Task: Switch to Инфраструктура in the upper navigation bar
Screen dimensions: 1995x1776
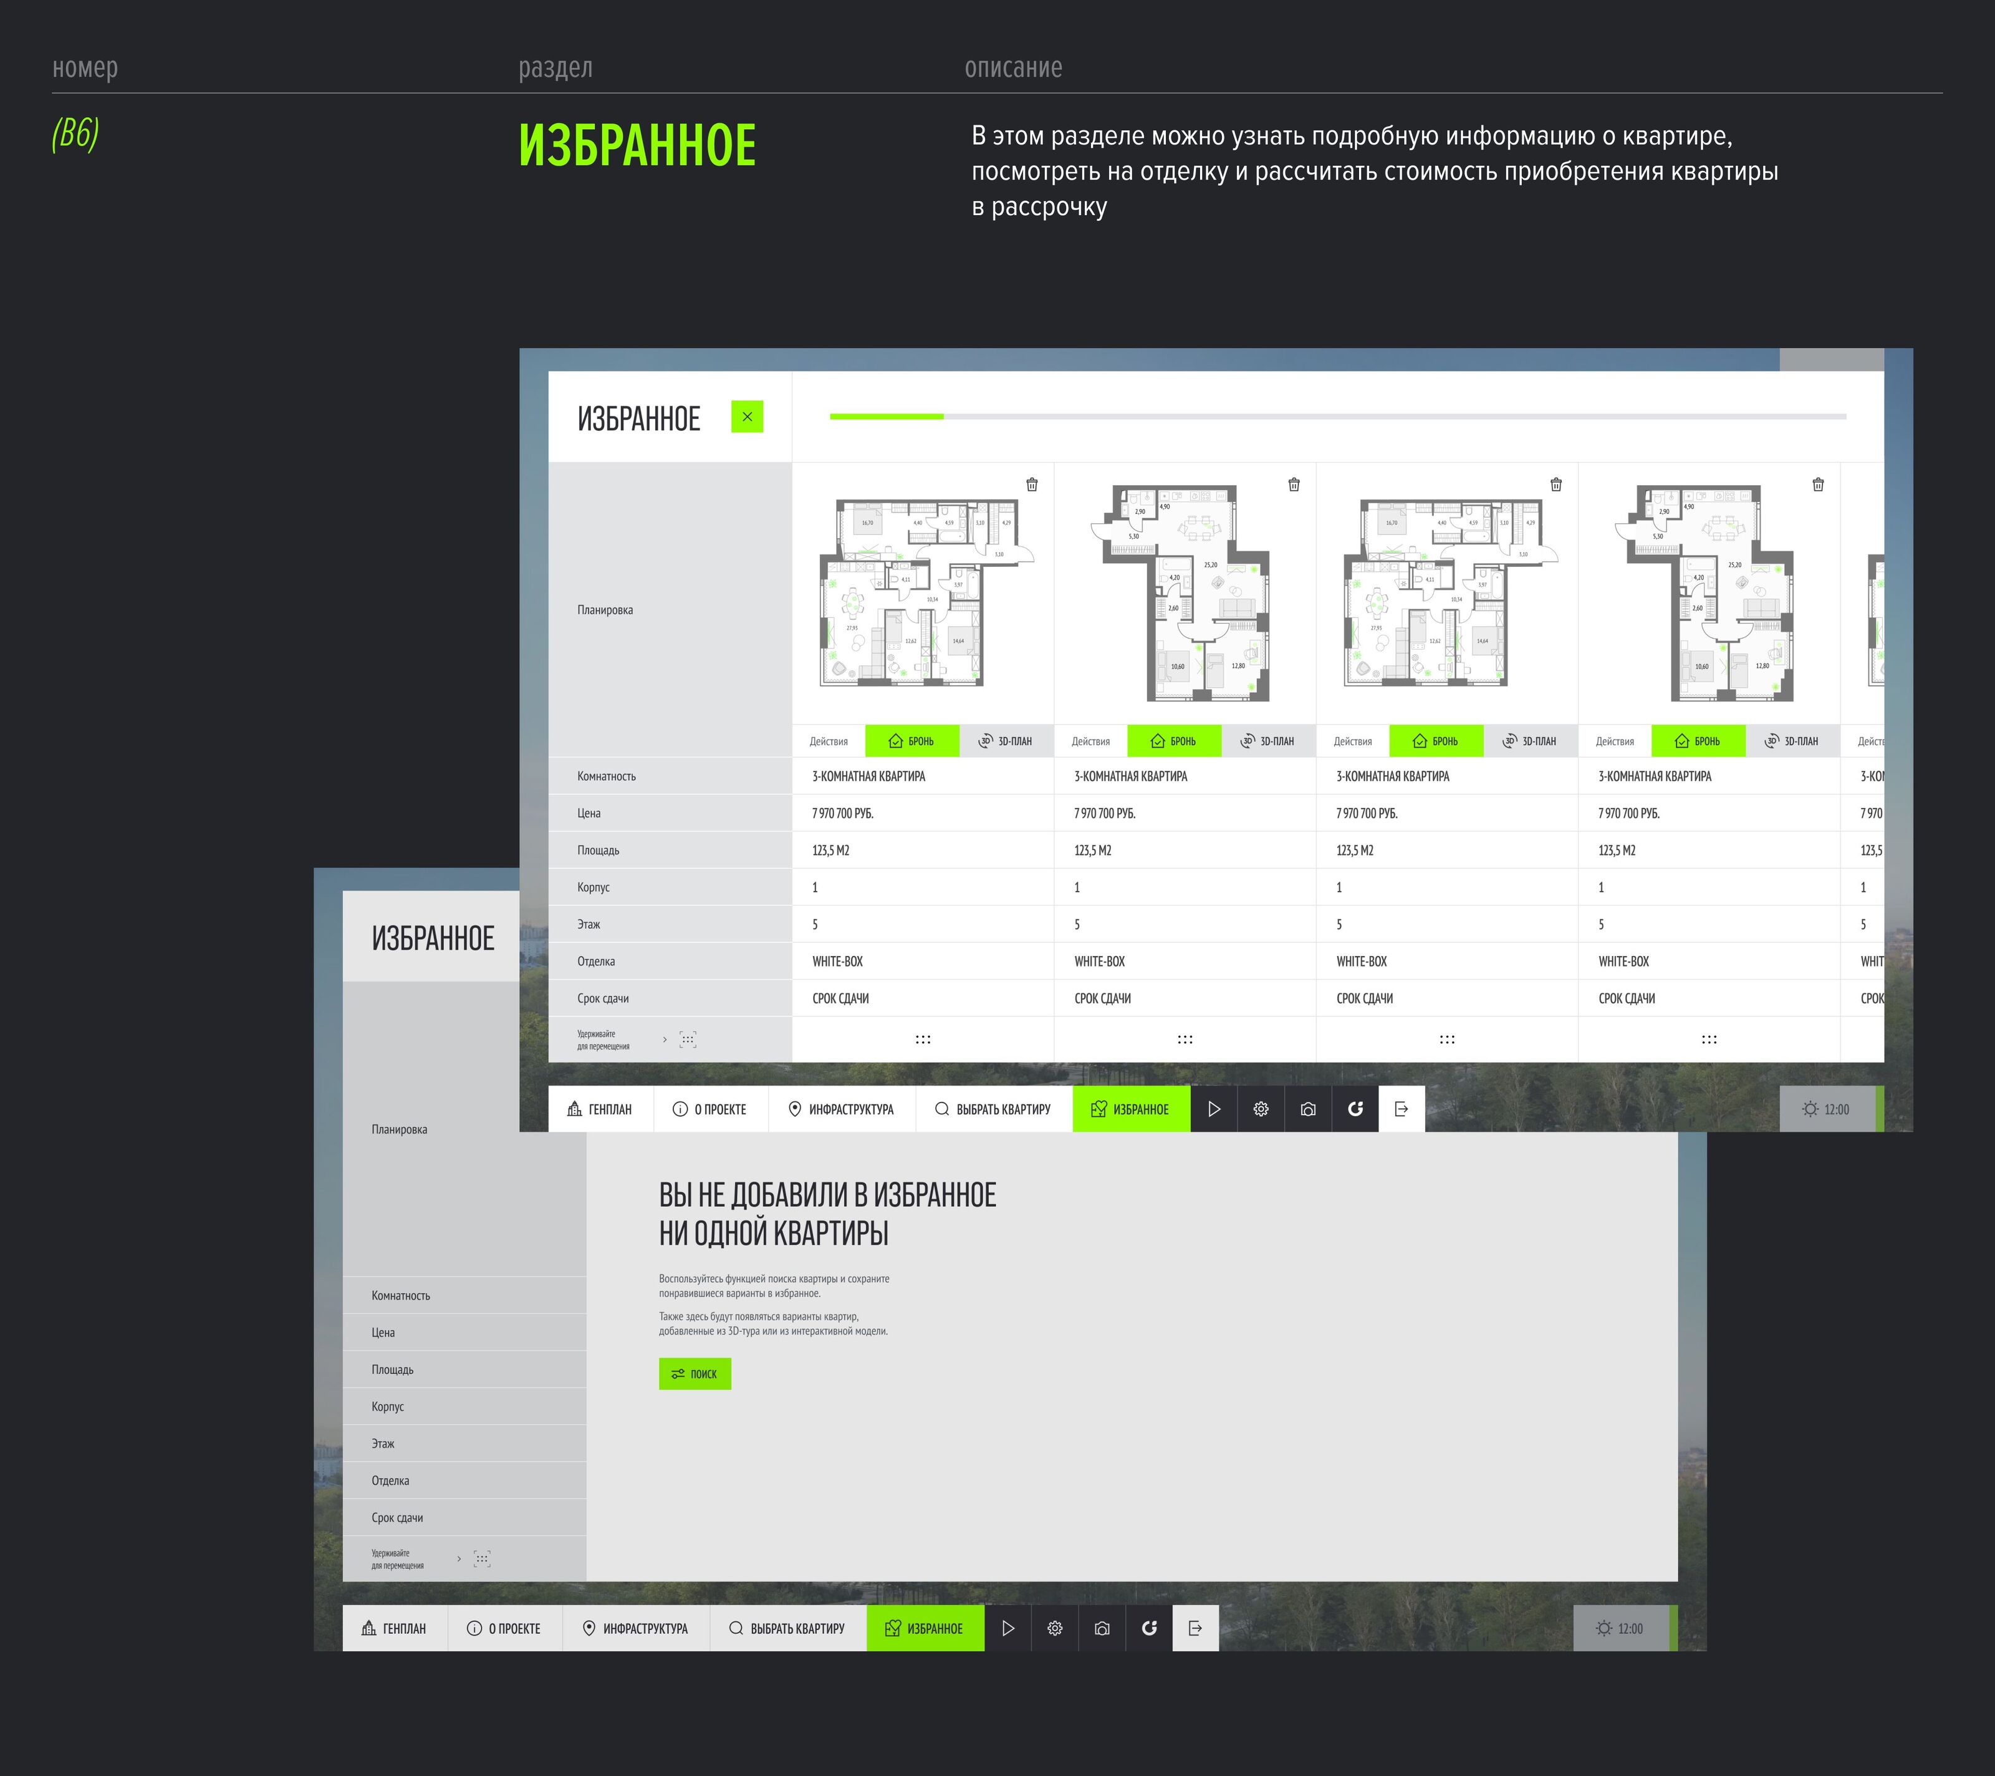Action: pos(840,1109)
